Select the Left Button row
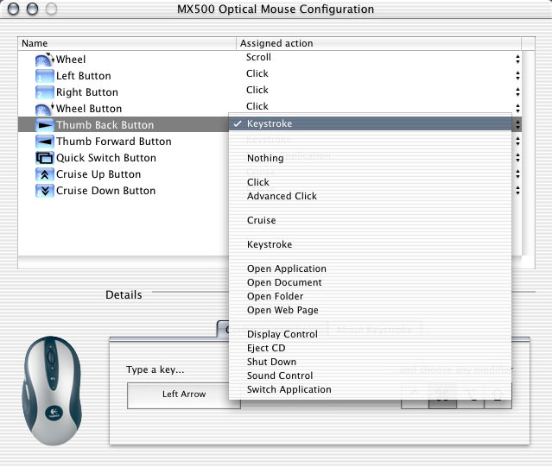This screenshot has height=467, width=552. click(x=270, y=76)
